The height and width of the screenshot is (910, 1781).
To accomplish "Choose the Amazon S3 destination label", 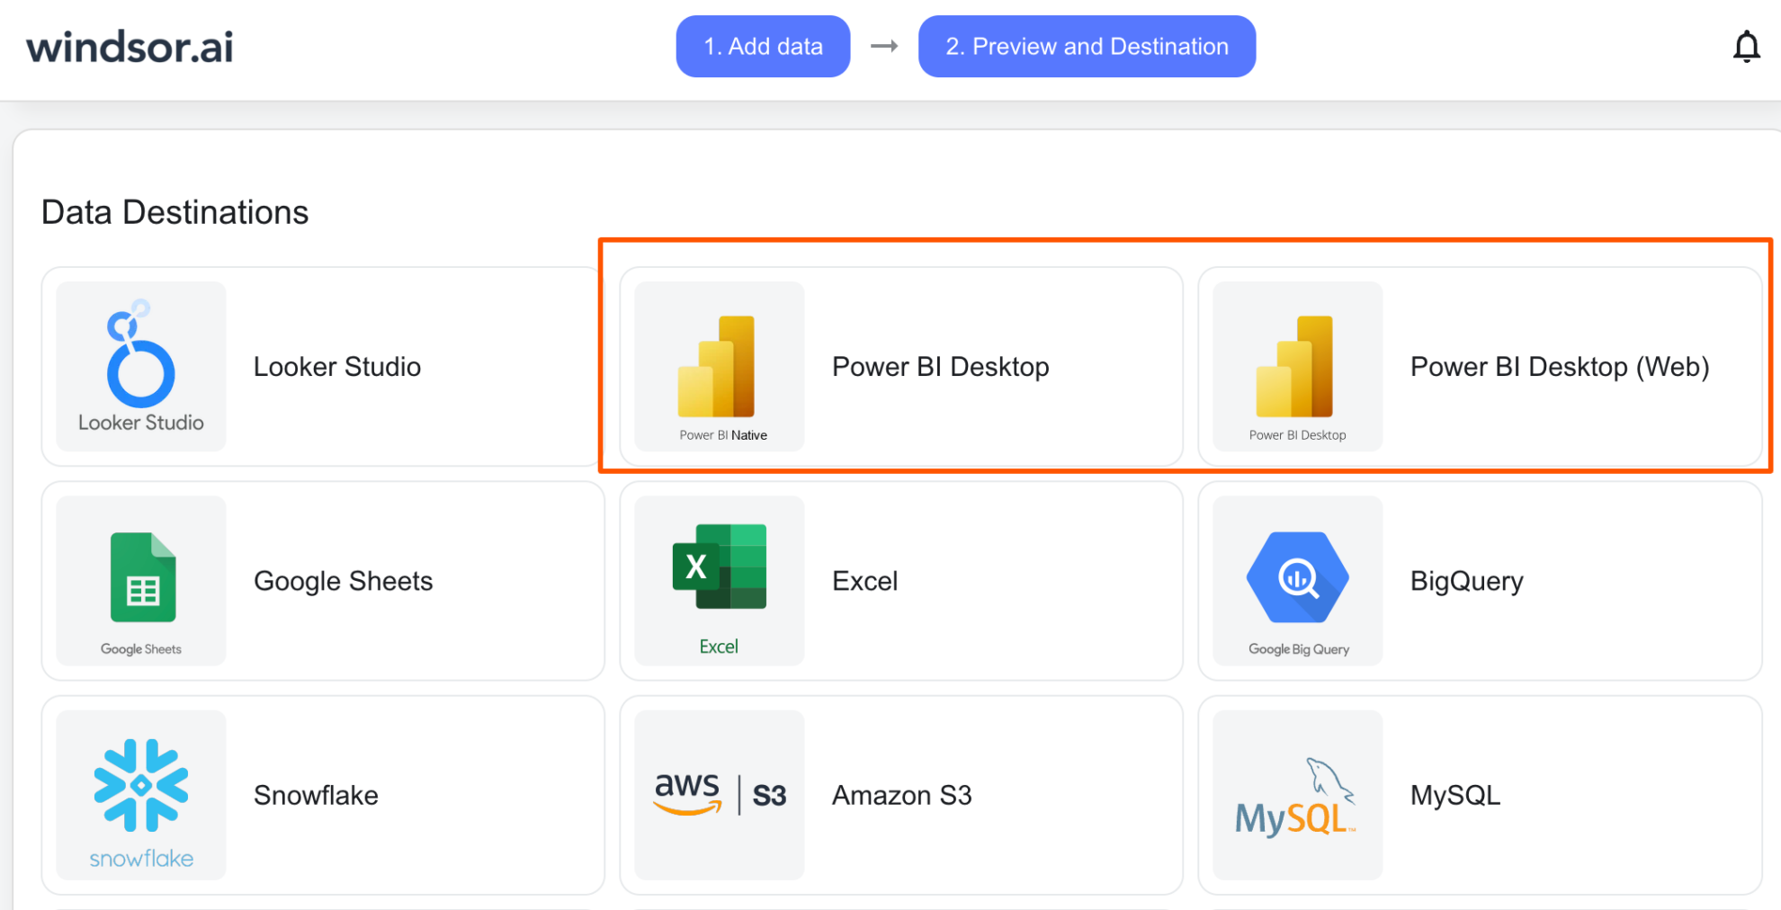I will (902, 796).
